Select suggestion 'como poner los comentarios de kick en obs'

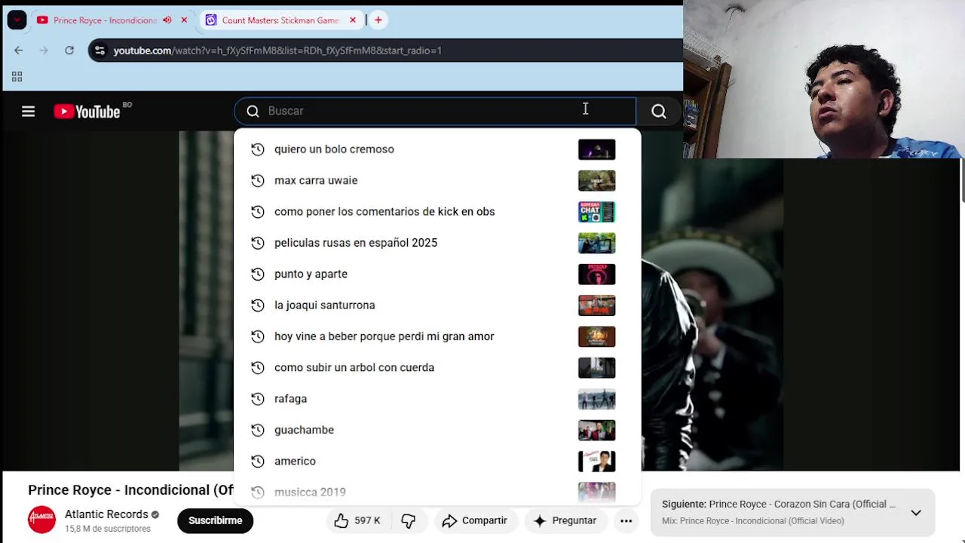[437, 212]
